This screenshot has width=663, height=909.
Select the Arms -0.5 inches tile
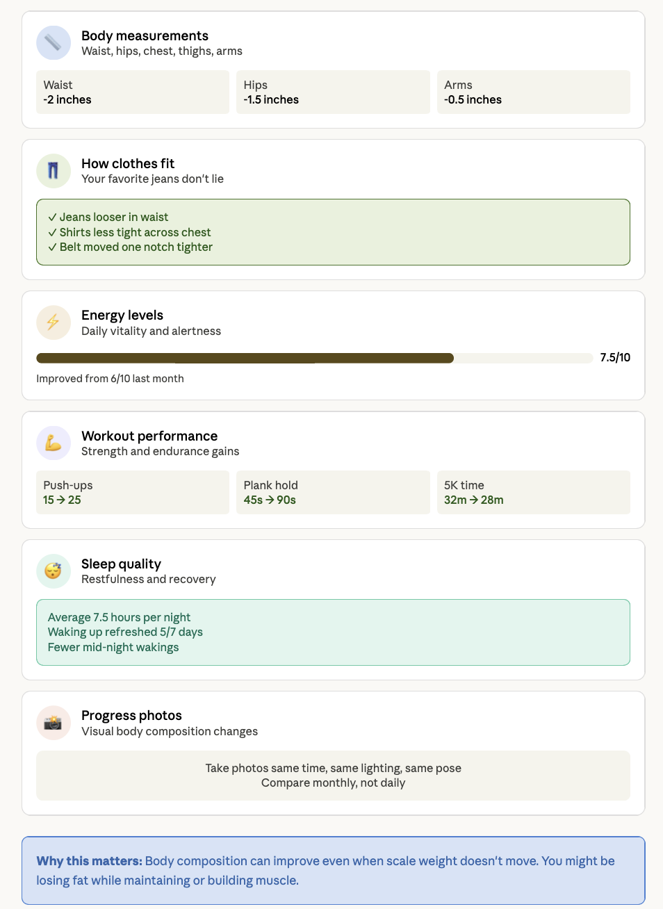533,92
